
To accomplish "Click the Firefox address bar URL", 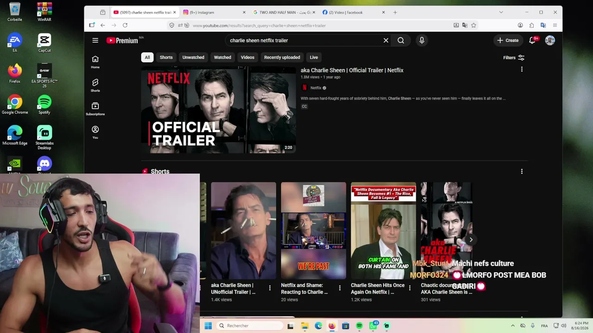I will [x=259, y=25].
